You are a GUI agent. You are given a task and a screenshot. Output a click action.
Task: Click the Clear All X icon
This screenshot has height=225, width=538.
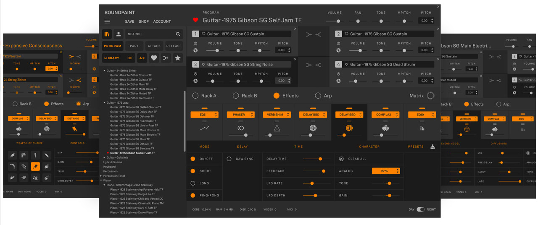pyautogui.click(x=341, y=159)
